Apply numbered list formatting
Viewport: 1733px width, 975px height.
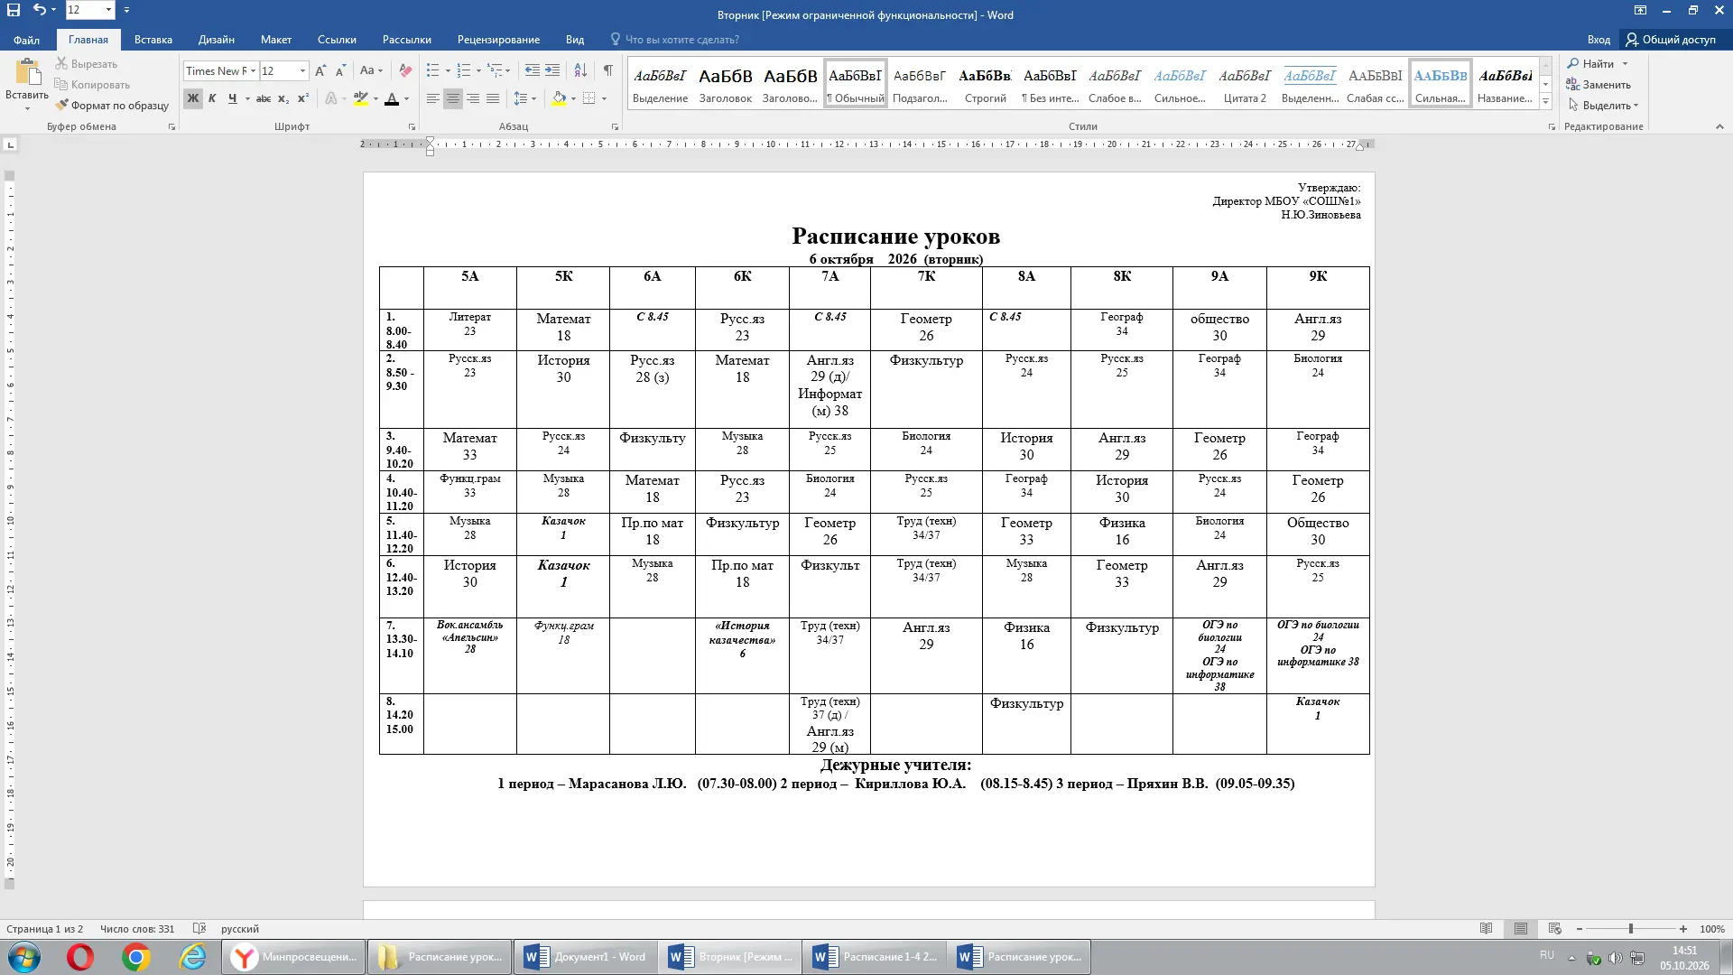[464, 70]
